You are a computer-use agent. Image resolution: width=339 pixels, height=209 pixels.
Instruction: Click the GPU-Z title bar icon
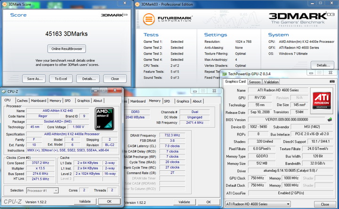[225, 74]
